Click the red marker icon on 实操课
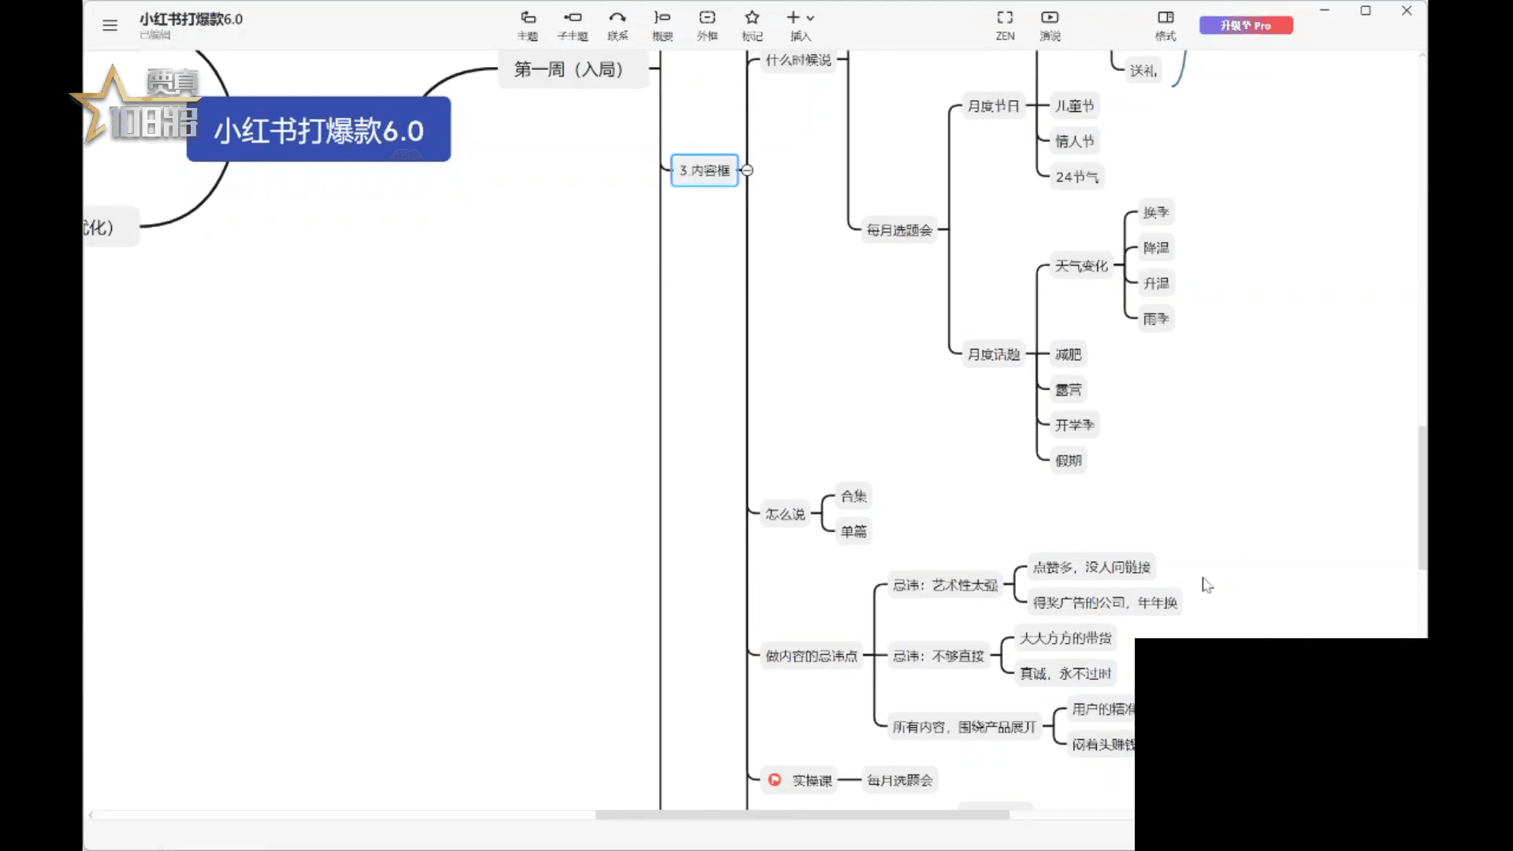 pos(775,779)
